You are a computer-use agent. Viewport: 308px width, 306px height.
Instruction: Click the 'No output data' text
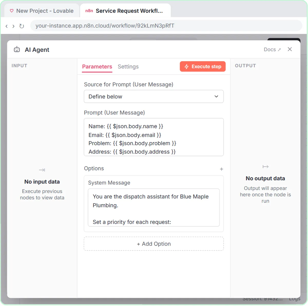[265, 178]
